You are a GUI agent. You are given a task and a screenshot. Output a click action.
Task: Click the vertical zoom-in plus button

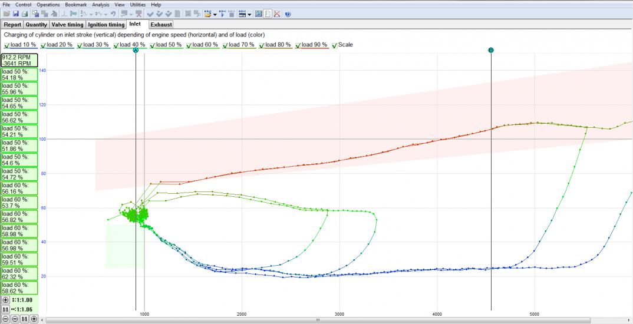[6, 300]
